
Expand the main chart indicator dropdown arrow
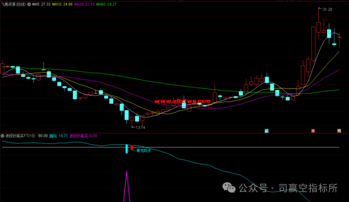coord(29,5)
